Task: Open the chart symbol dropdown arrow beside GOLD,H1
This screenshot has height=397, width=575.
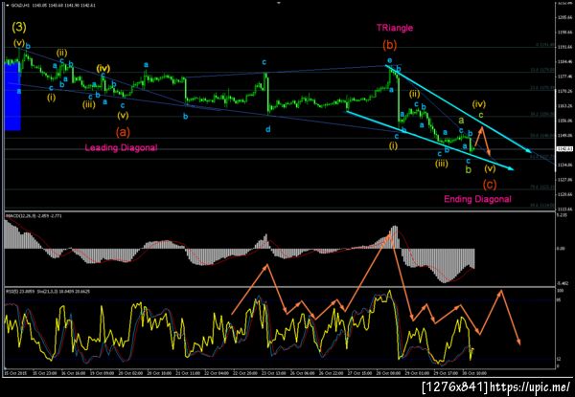Action: [x=8, y=3]
